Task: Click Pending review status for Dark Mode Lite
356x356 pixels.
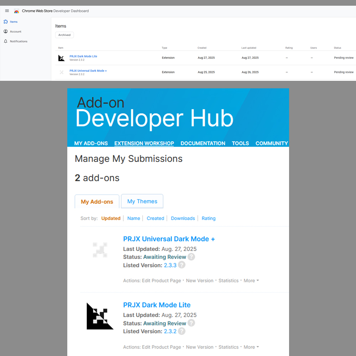Action: coord(344,58)
